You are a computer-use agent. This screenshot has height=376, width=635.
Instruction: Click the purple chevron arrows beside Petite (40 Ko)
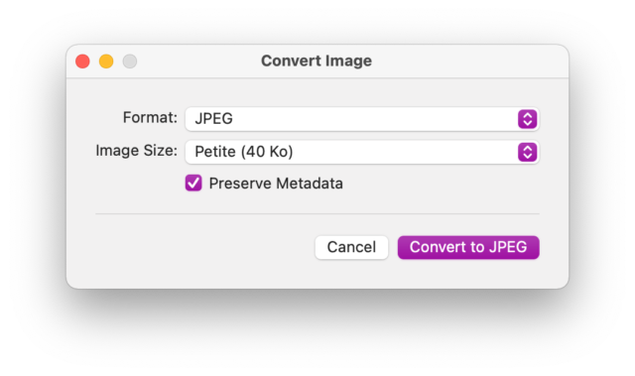point(527,152)
